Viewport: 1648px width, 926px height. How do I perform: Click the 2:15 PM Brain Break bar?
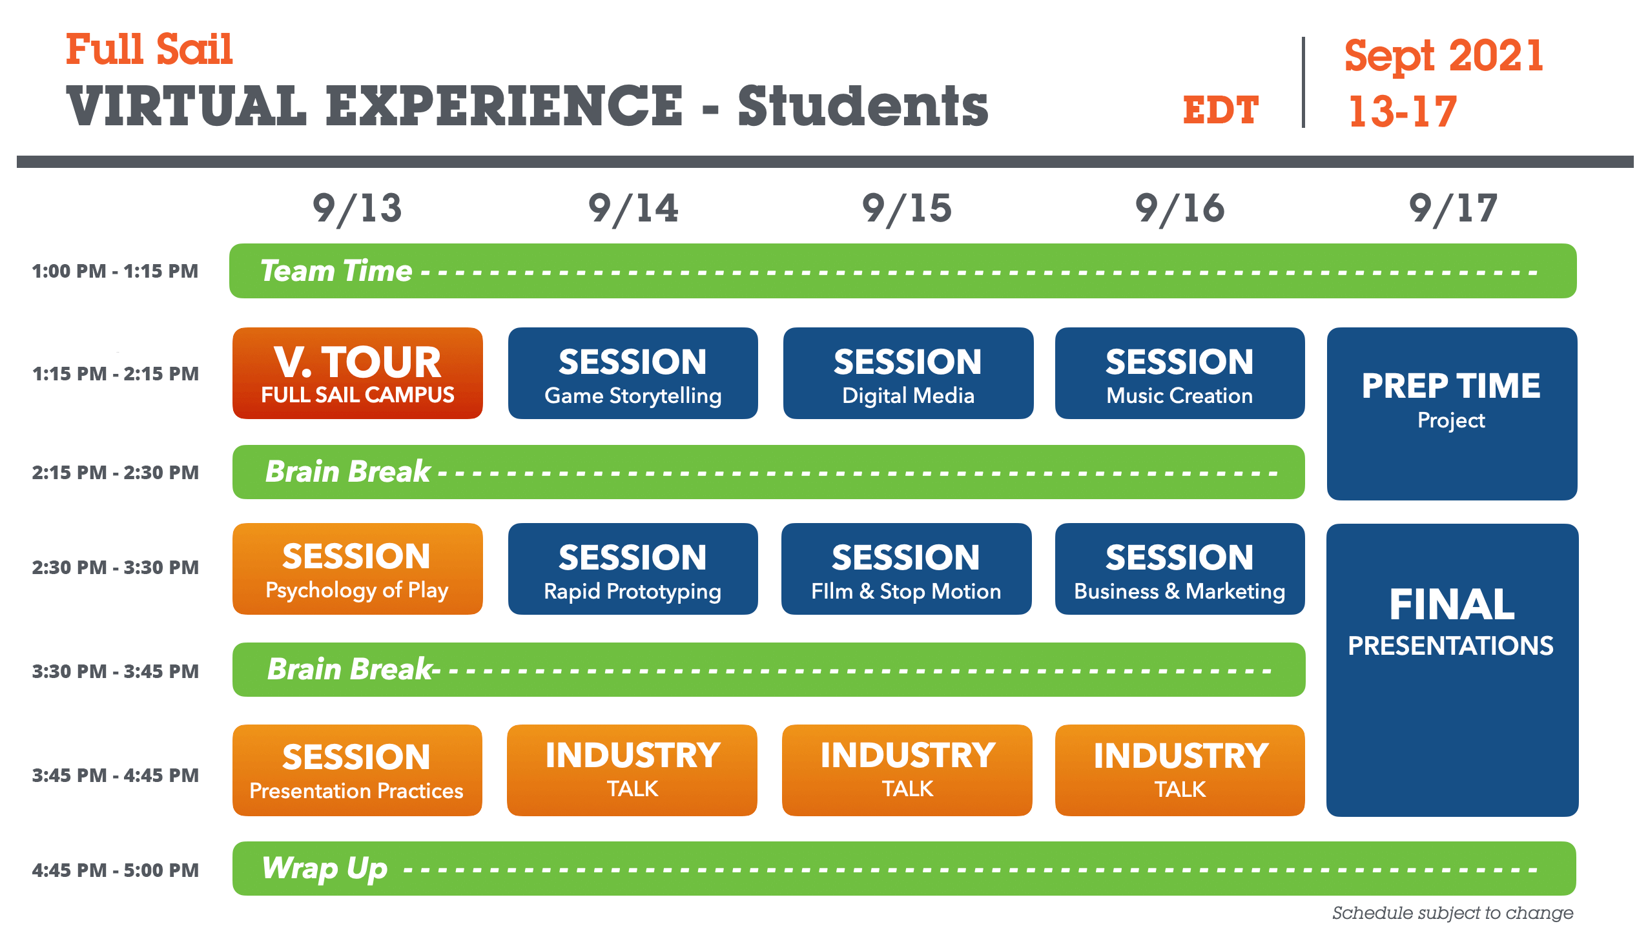coord(768,472)
